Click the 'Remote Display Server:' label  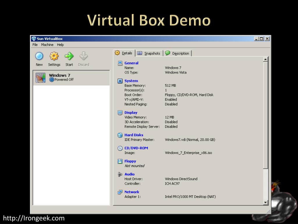142,127
